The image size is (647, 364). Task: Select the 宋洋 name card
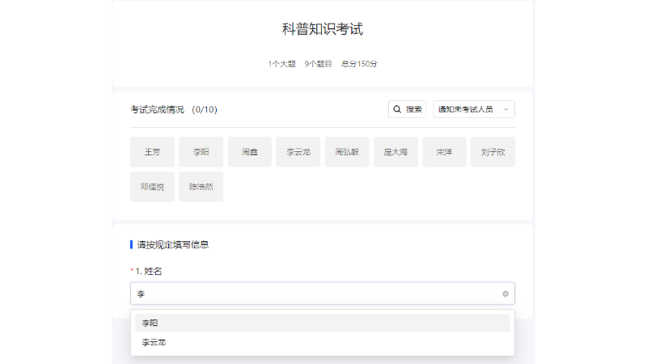coord(444,152)
